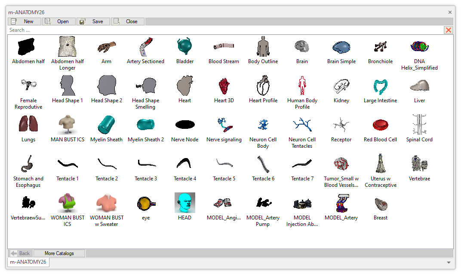Open the Brain catalog item
This screenshot has height=274, width=461.
tap(302, 46)
